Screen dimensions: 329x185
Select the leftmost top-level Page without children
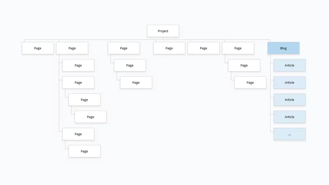click(38, 48)
